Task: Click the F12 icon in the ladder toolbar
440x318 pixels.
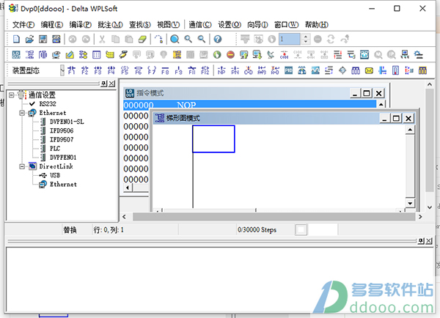Action: [205, 70]
